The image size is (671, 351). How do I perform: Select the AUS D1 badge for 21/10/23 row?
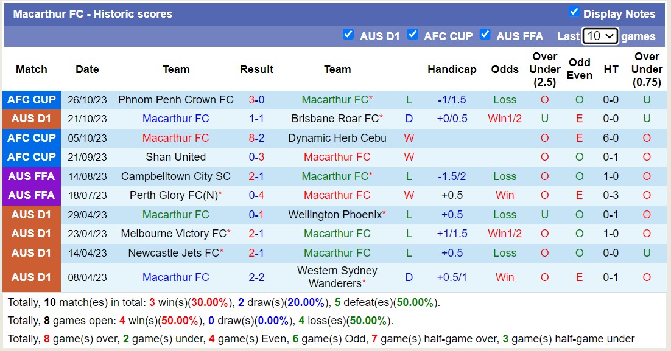(31, 119)
